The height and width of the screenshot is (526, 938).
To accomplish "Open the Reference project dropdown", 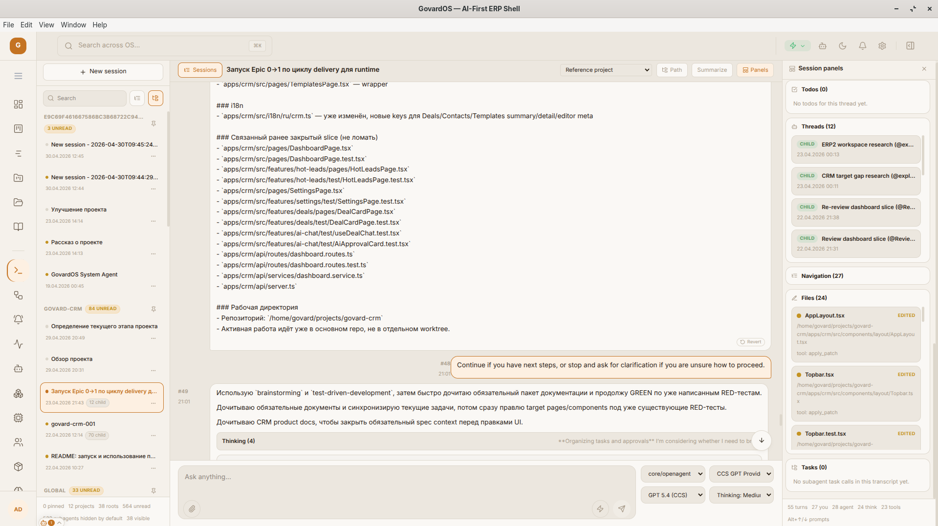I will [x=606, y=70].
